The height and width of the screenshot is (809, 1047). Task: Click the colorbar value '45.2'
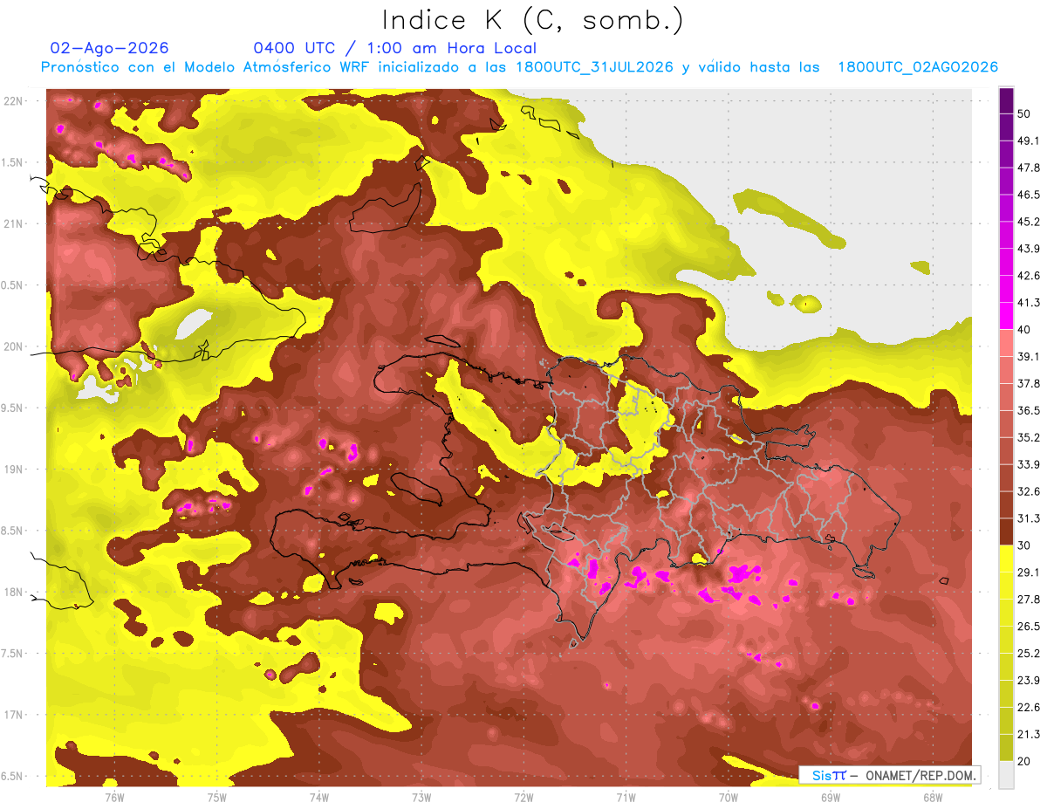(1028, 223)
